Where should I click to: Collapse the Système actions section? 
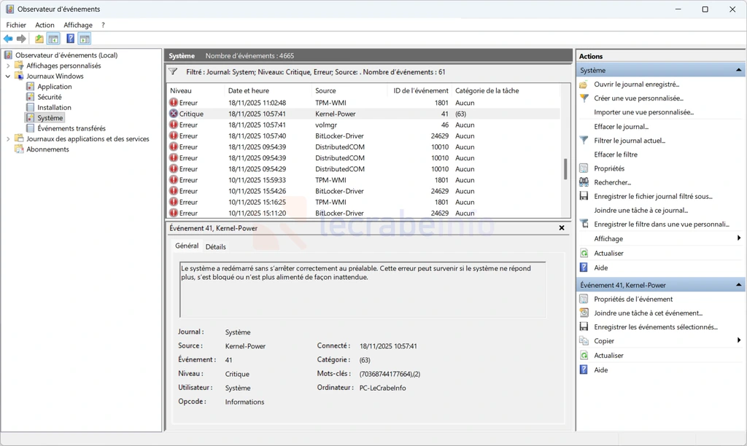click(x=739, y=71)
